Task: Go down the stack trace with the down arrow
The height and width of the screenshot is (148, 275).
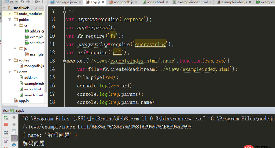Action: click(14, 125)
